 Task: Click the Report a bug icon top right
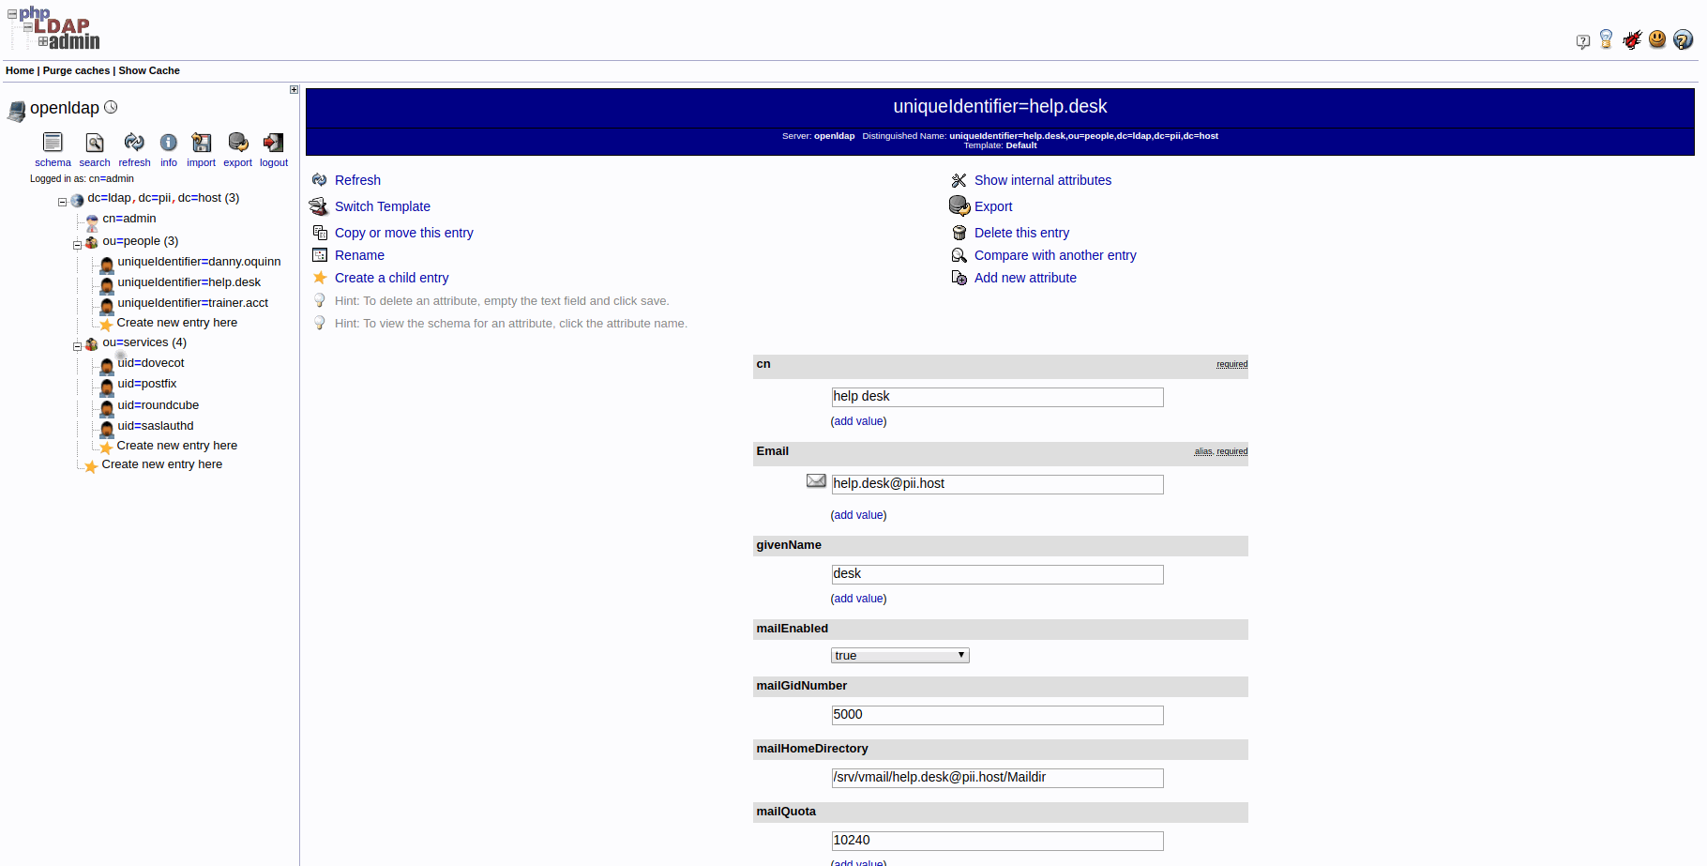pyautogui.click(x=1632, y=39)
